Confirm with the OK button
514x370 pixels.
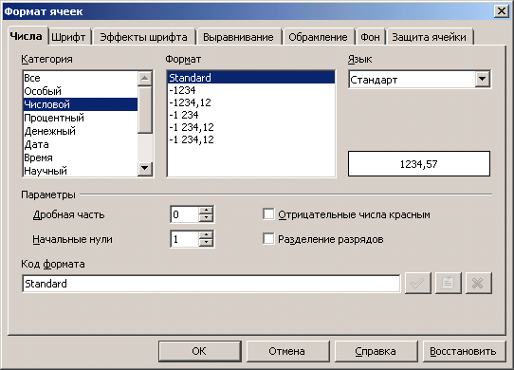pos(199,351)
